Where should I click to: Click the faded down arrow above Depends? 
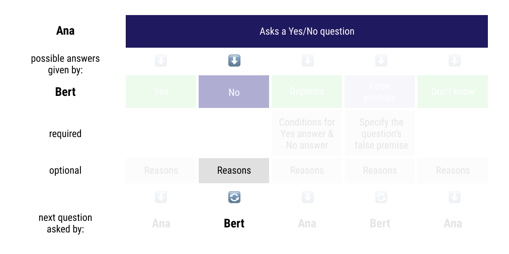click(x=307, y=61)
